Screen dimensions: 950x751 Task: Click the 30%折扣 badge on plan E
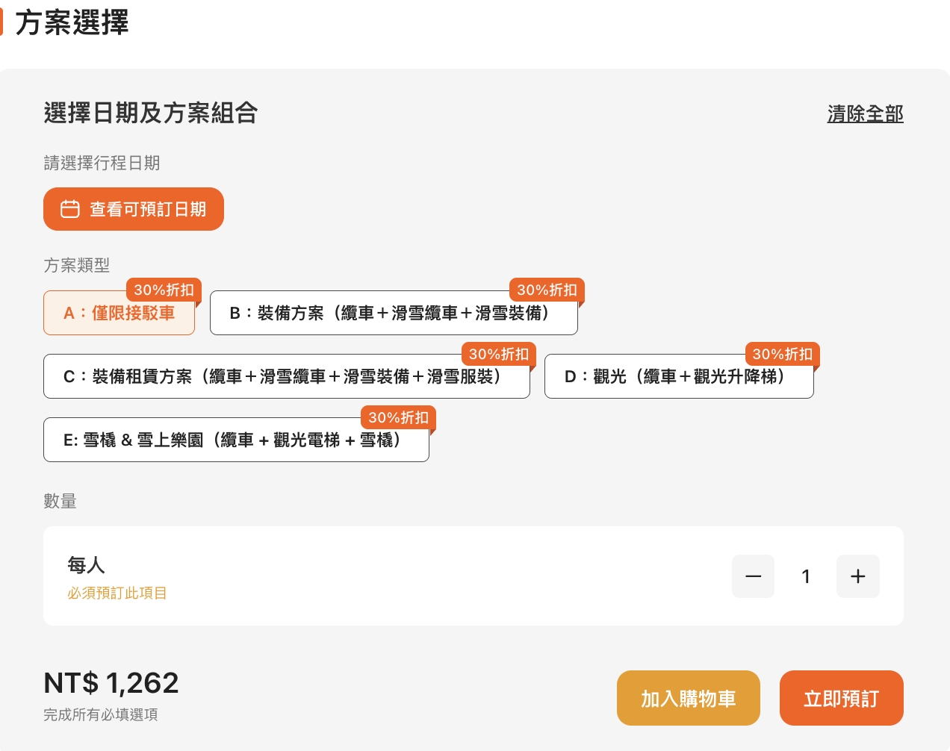(398, 417)
